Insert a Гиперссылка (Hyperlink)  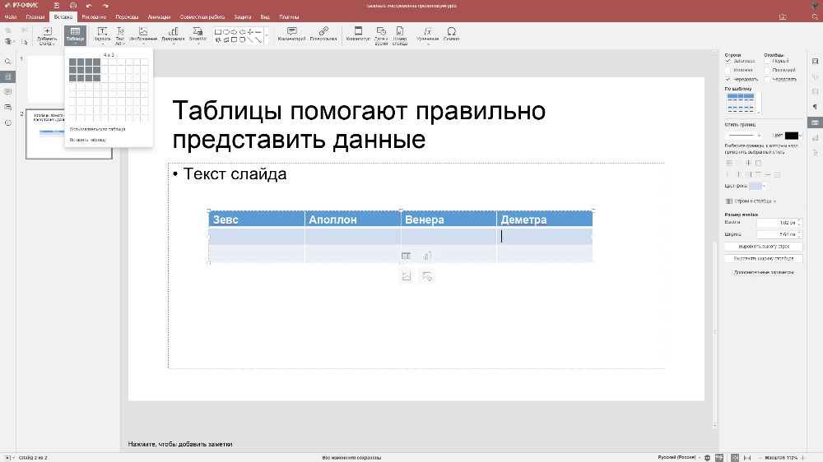[x=323, y=34]
